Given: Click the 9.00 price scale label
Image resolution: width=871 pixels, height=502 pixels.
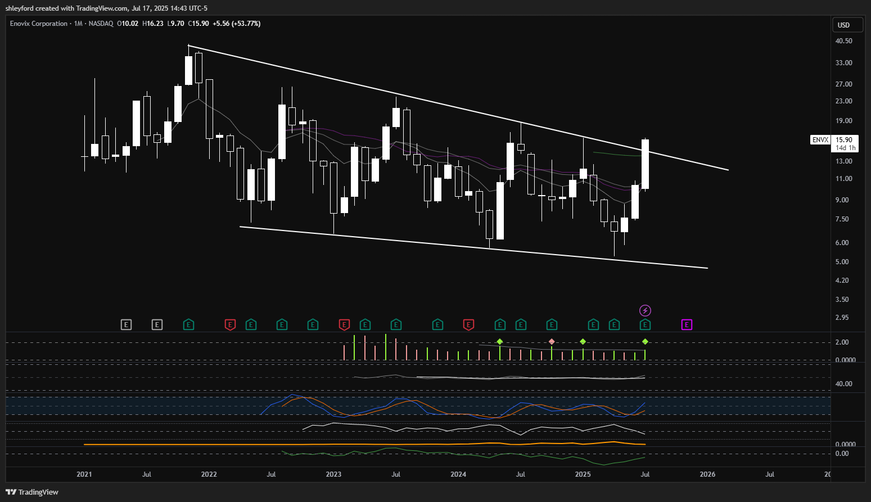Looking at the screenshot, I should tap(842, 200).
